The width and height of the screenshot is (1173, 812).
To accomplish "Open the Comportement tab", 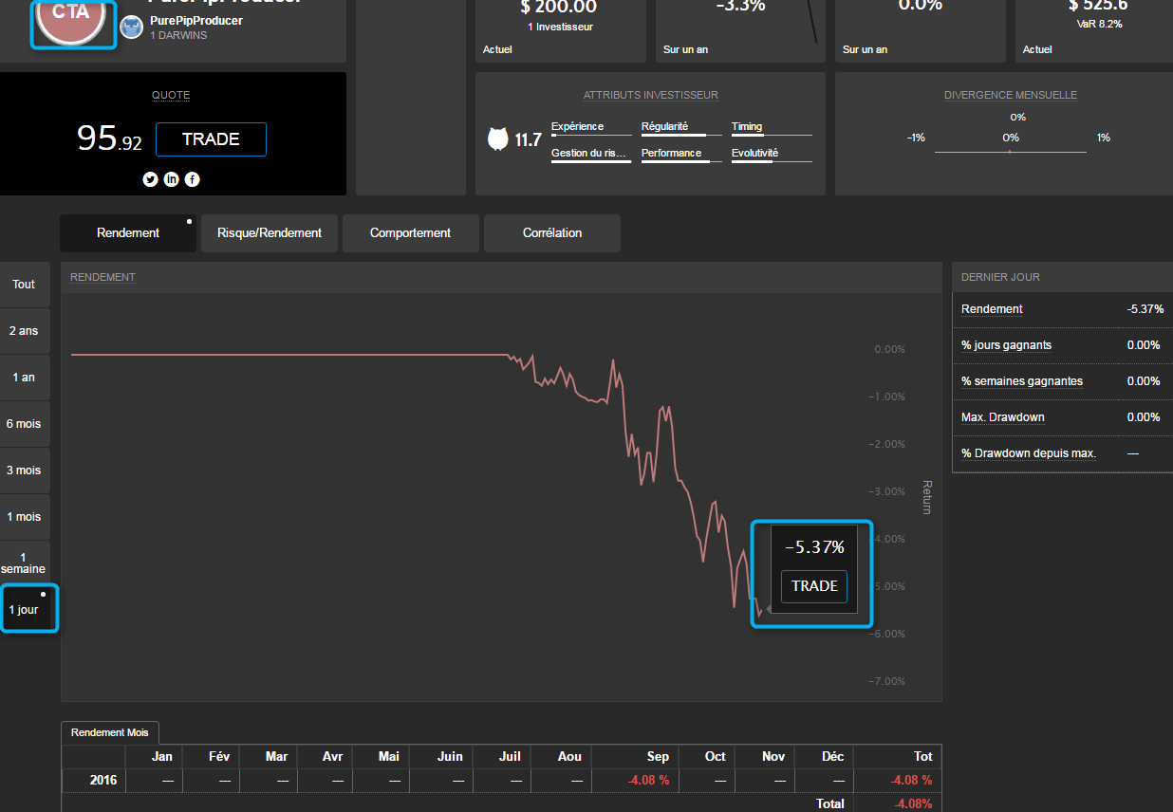I will [x=410, y=233].
